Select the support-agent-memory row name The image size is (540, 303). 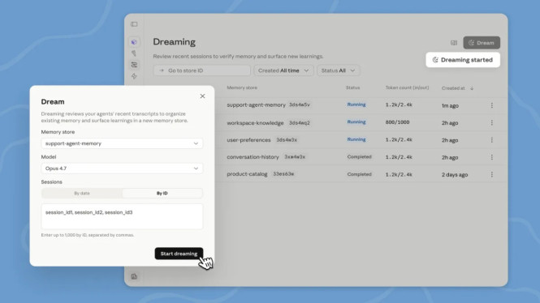tap(256, 105)
